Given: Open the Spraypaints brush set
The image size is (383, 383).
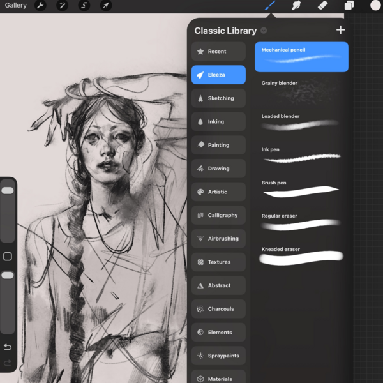Looking at the screenshot, I should (218, 356).
